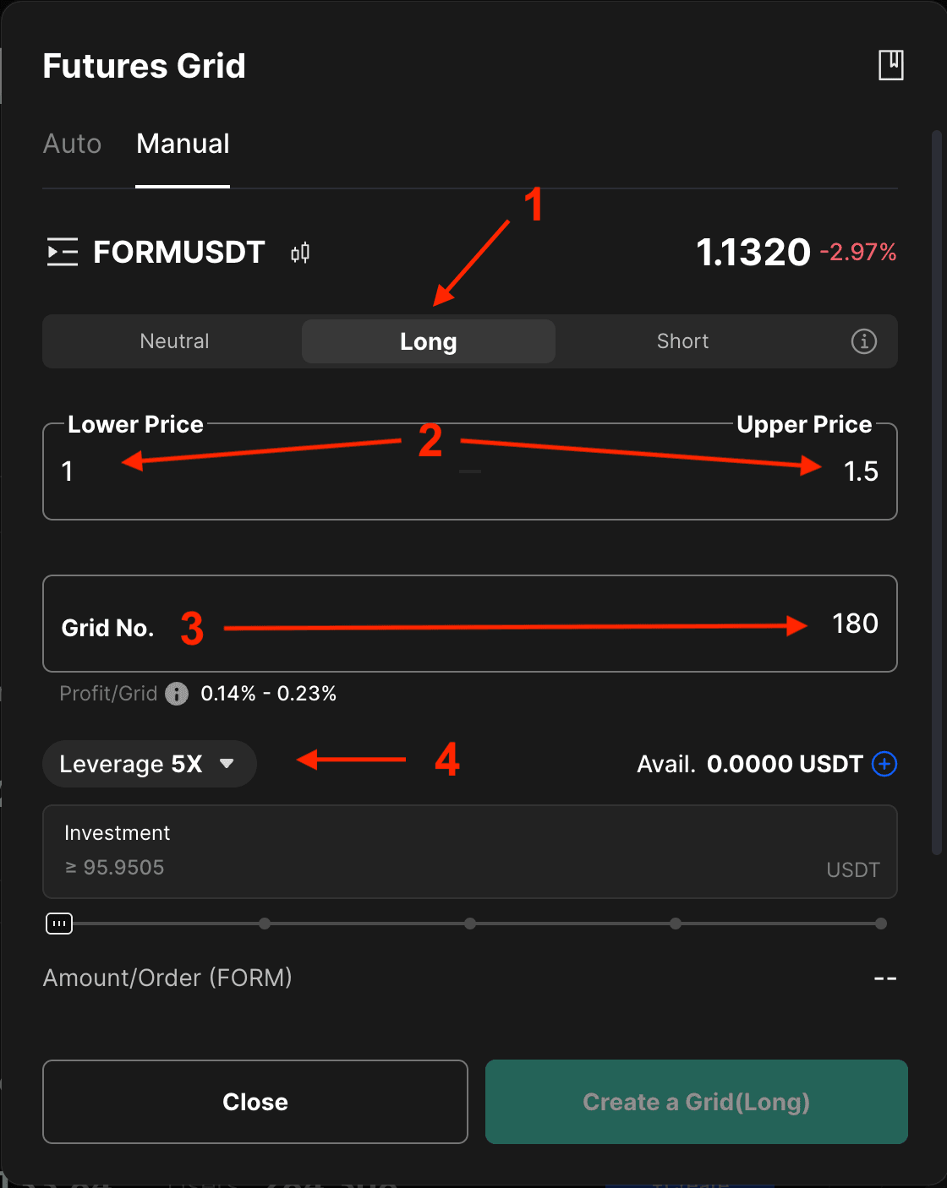Image resolution: width=947 pixels, height=1188 pixels.
Task: Select the Short grid direction
Action: coord(682,341)
